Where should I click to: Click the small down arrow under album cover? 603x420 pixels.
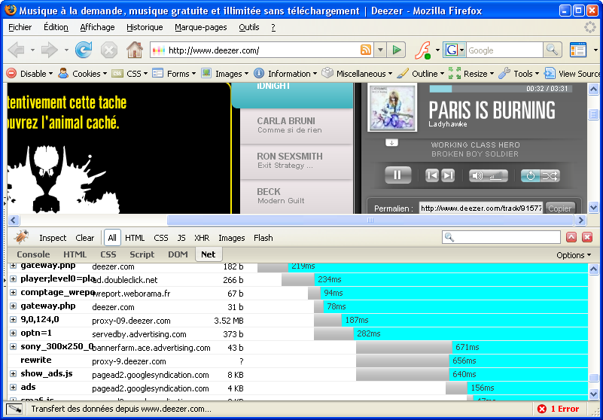(392, 143)
